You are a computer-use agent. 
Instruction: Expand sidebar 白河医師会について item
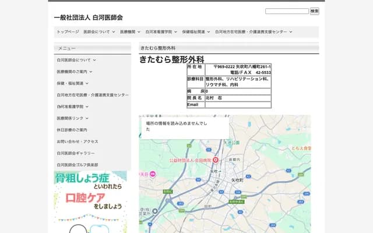click(76, 60)
